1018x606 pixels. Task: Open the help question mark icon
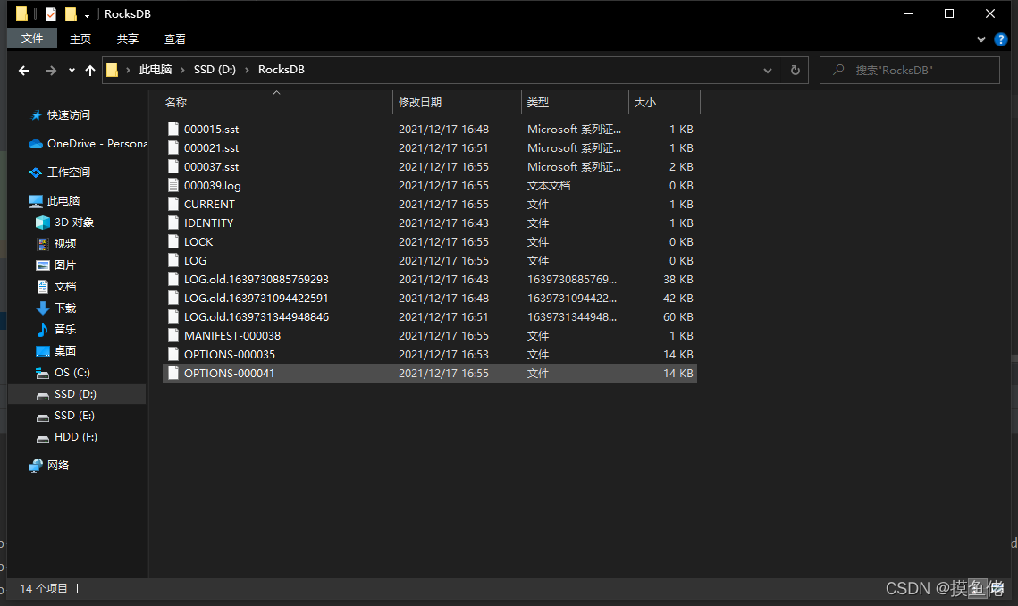(x=1001, y=39)
